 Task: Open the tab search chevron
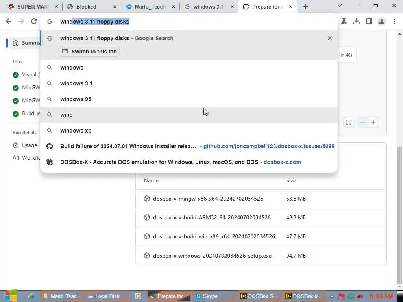340,6
